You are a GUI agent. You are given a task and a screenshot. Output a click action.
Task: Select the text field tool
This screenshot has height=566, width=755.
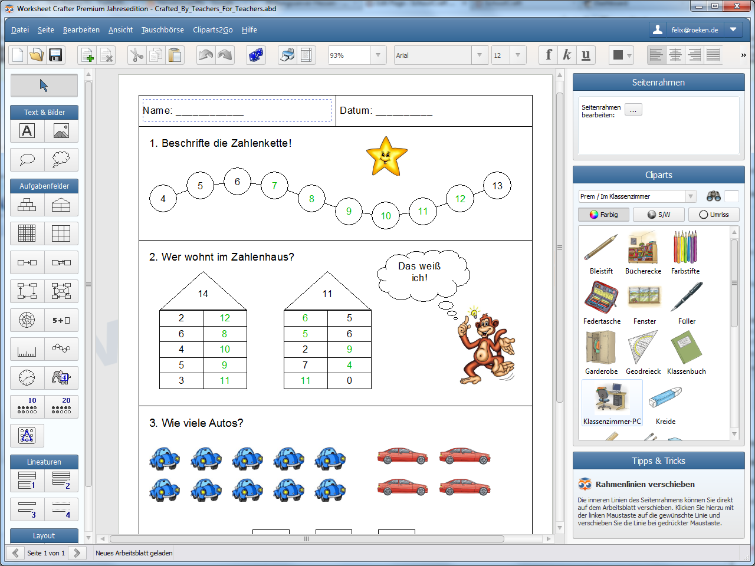(27, 131)
